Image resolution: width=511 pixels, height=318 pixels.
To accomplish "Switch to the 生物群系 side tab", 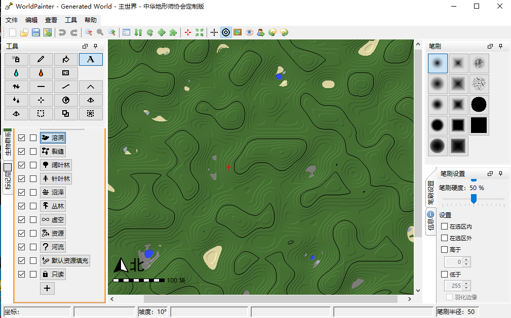I will click(x=8, y=144).
